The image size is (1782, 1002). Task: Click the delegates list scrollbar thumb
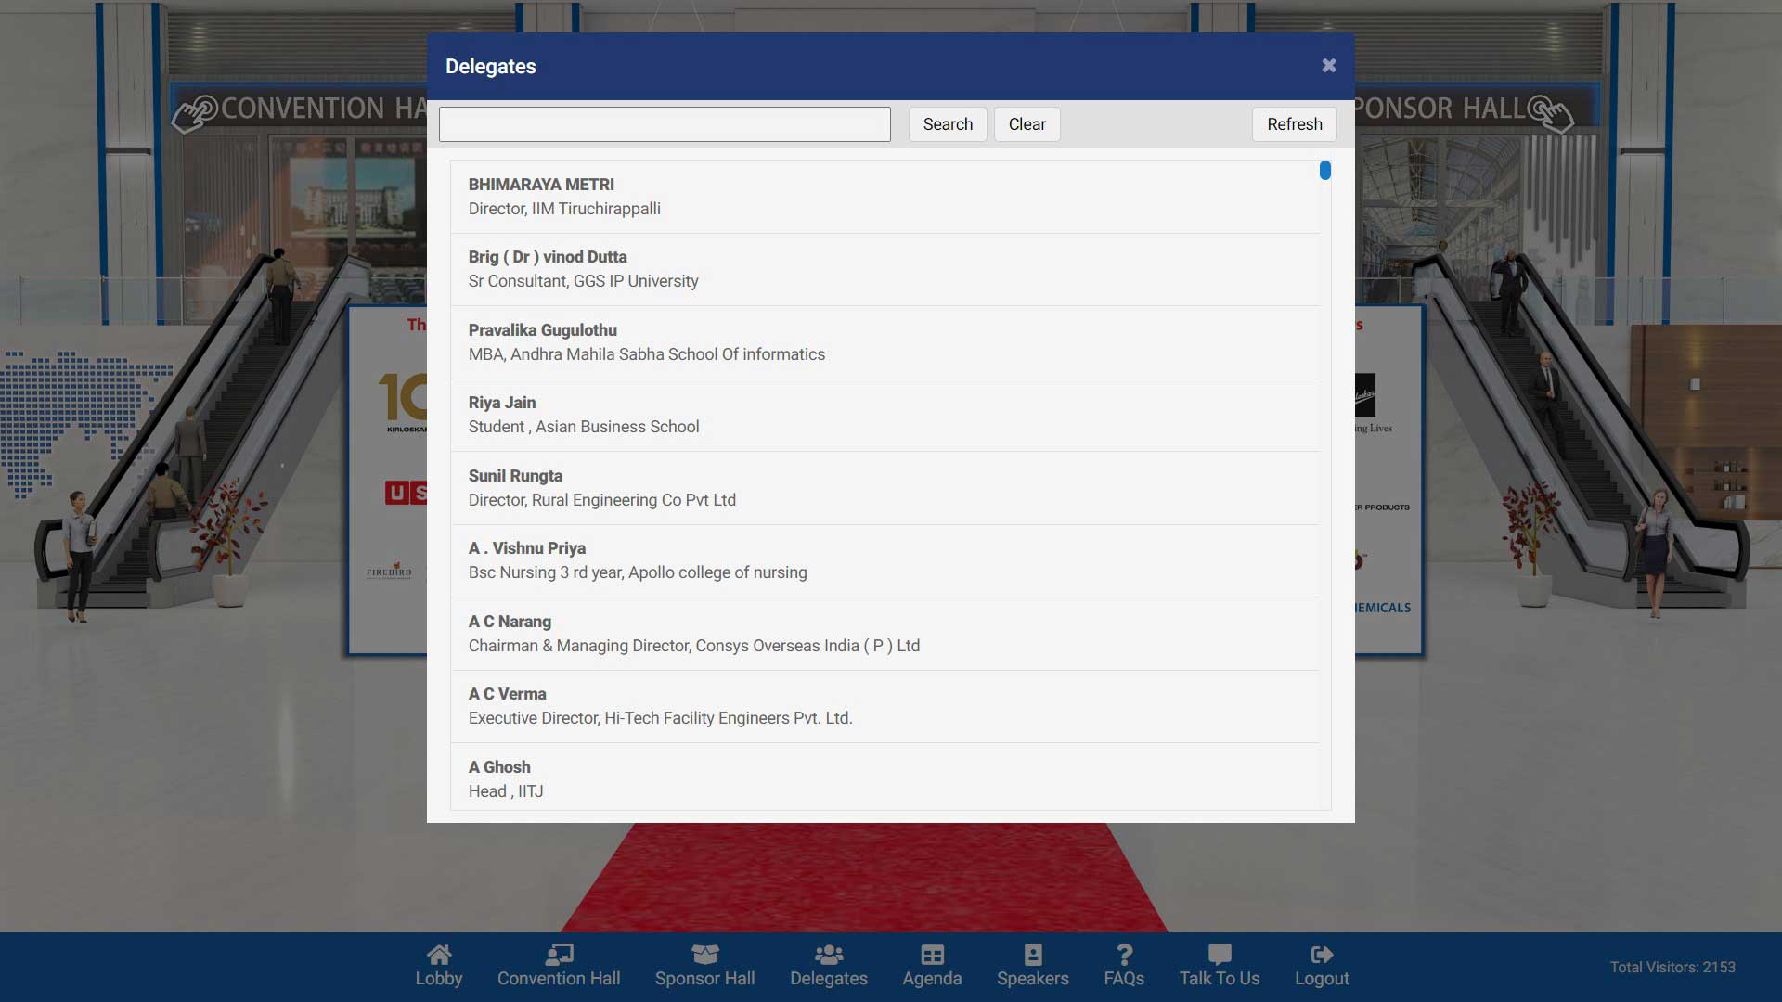pos(1324,171)
